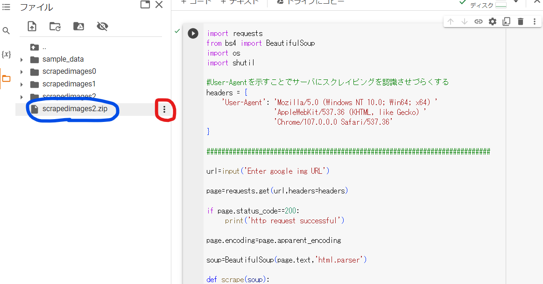Expand the sample_data folder
543x284 pixels.
coord(21,60)
